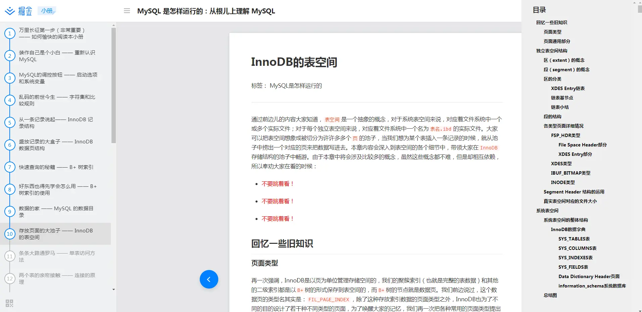642x312 pixels.
Task: Click the 回忆一些旧知识 article heading
Action: (282, 243)
